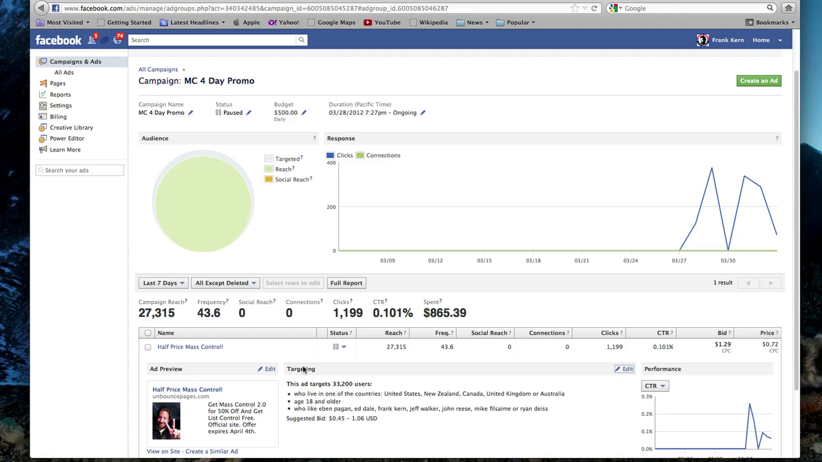Bookmark page with the star icon
The width and height of the screenshot is (822, 462).
[575, 8]
